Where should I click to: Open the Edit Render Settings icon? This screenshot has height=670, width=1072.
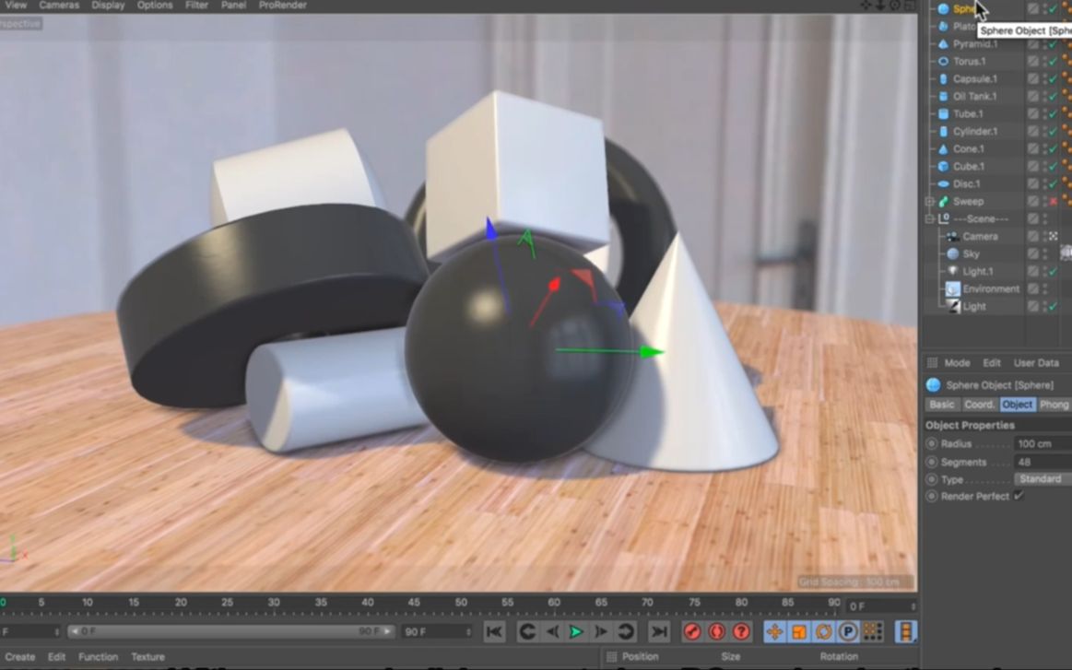(739, 632)
